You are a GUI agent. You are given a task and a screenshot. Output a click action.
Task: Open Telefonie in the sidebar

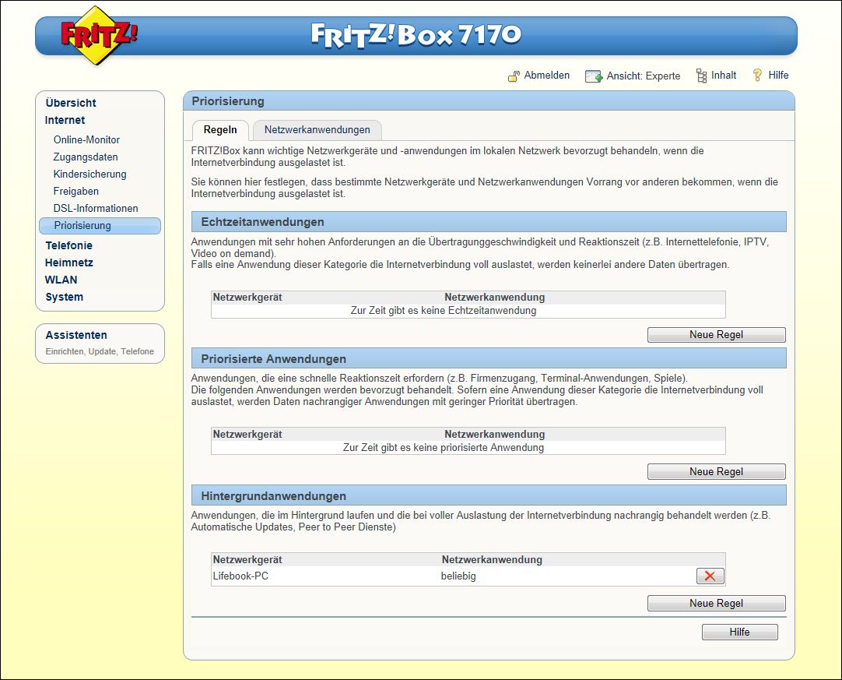click(x=68, y=245)
